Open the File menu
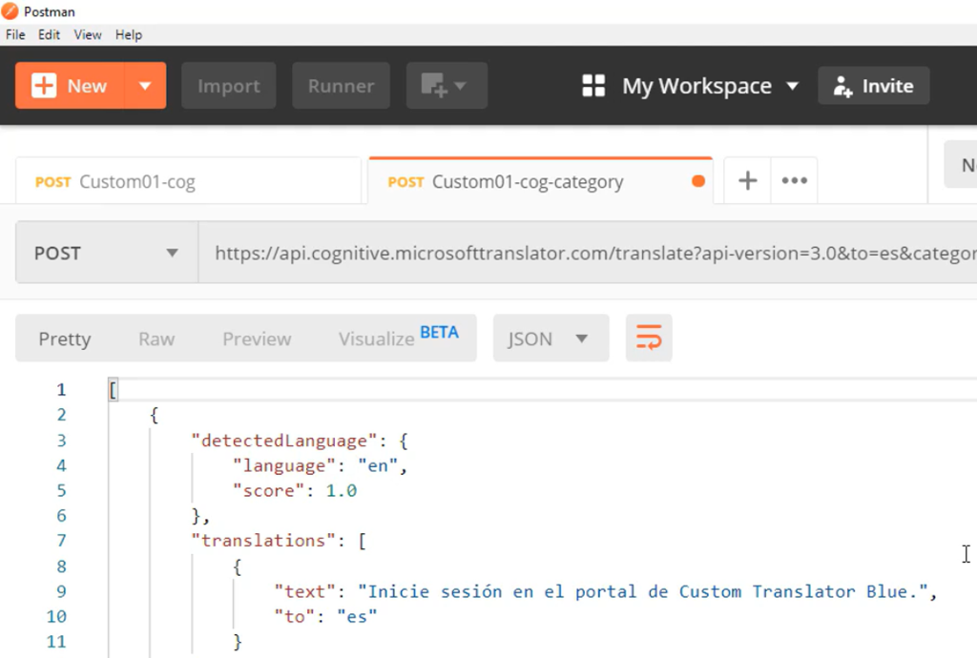 pyautogui.click(x=15, y=34)
